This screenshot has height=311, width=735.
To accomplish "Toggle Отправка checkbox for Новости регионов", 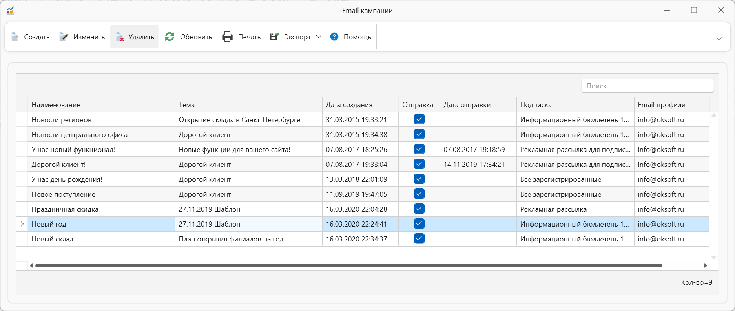I will [x=419, y=119].
